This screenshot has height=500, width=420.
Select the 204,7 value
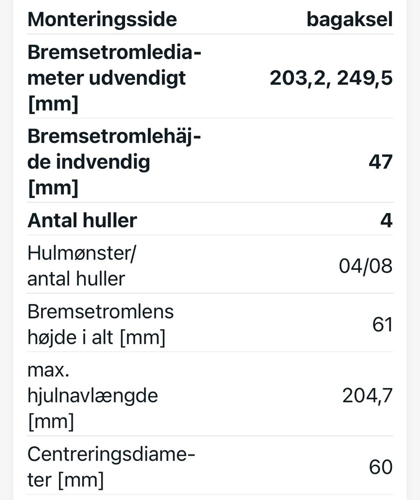(x=367, y=395)
